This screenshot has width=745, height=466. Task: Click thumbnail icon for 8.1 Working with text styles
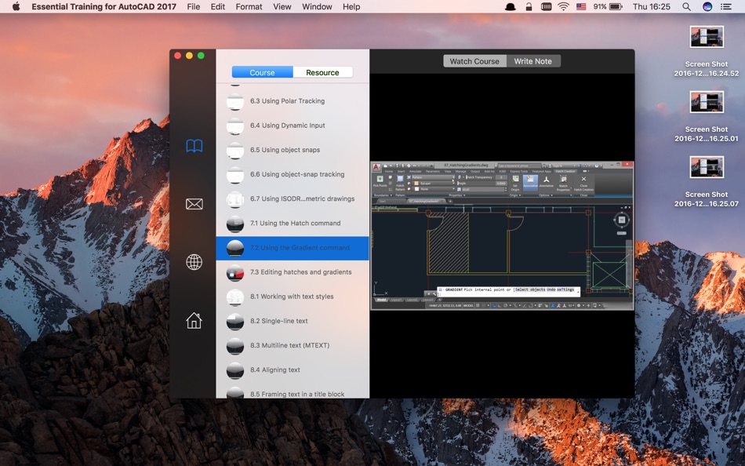[x=234, y=297]
